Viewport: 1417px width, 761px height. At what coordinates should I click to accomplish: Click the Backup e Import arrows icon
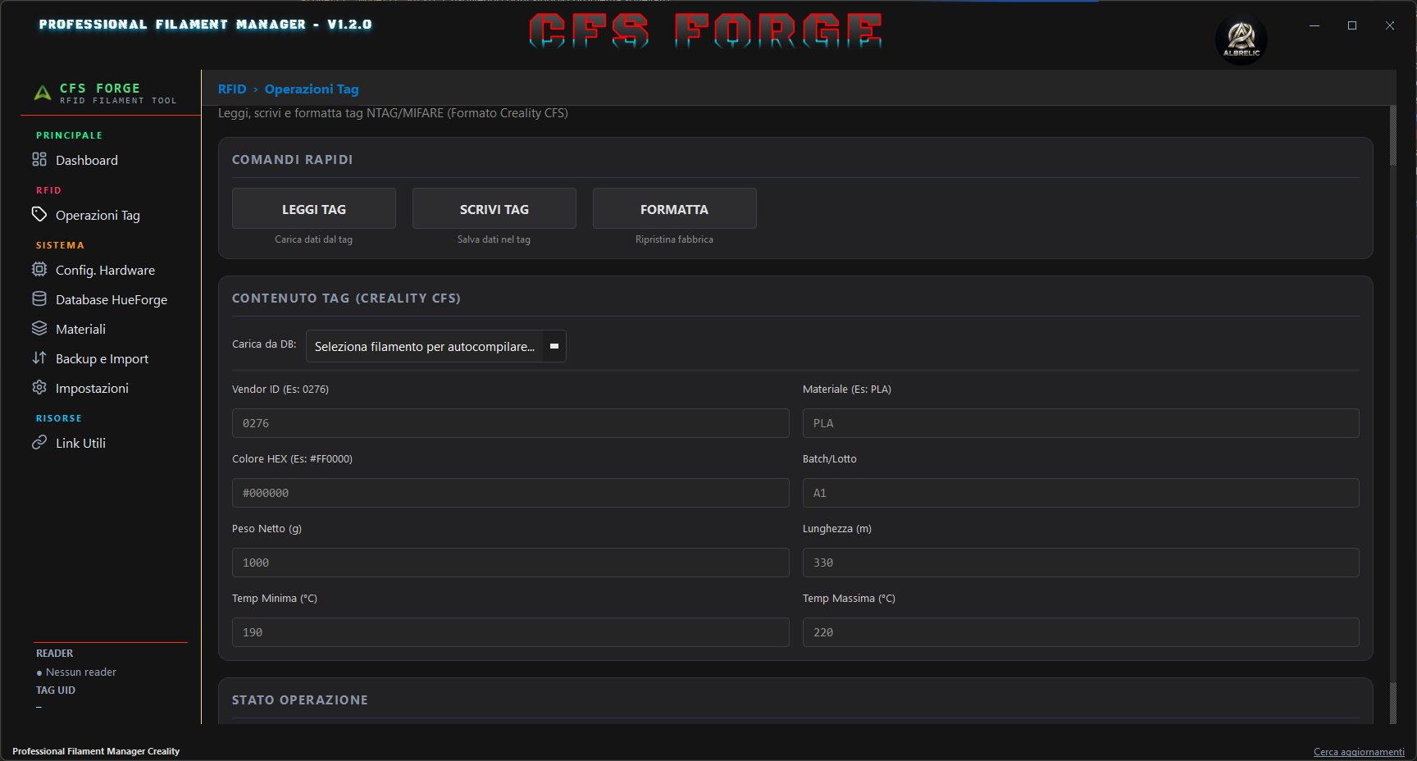click(39, 358)
